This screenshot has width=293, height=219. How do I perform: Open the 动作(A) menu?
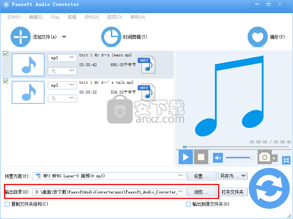pyautogui.click(x=92, y=17)
